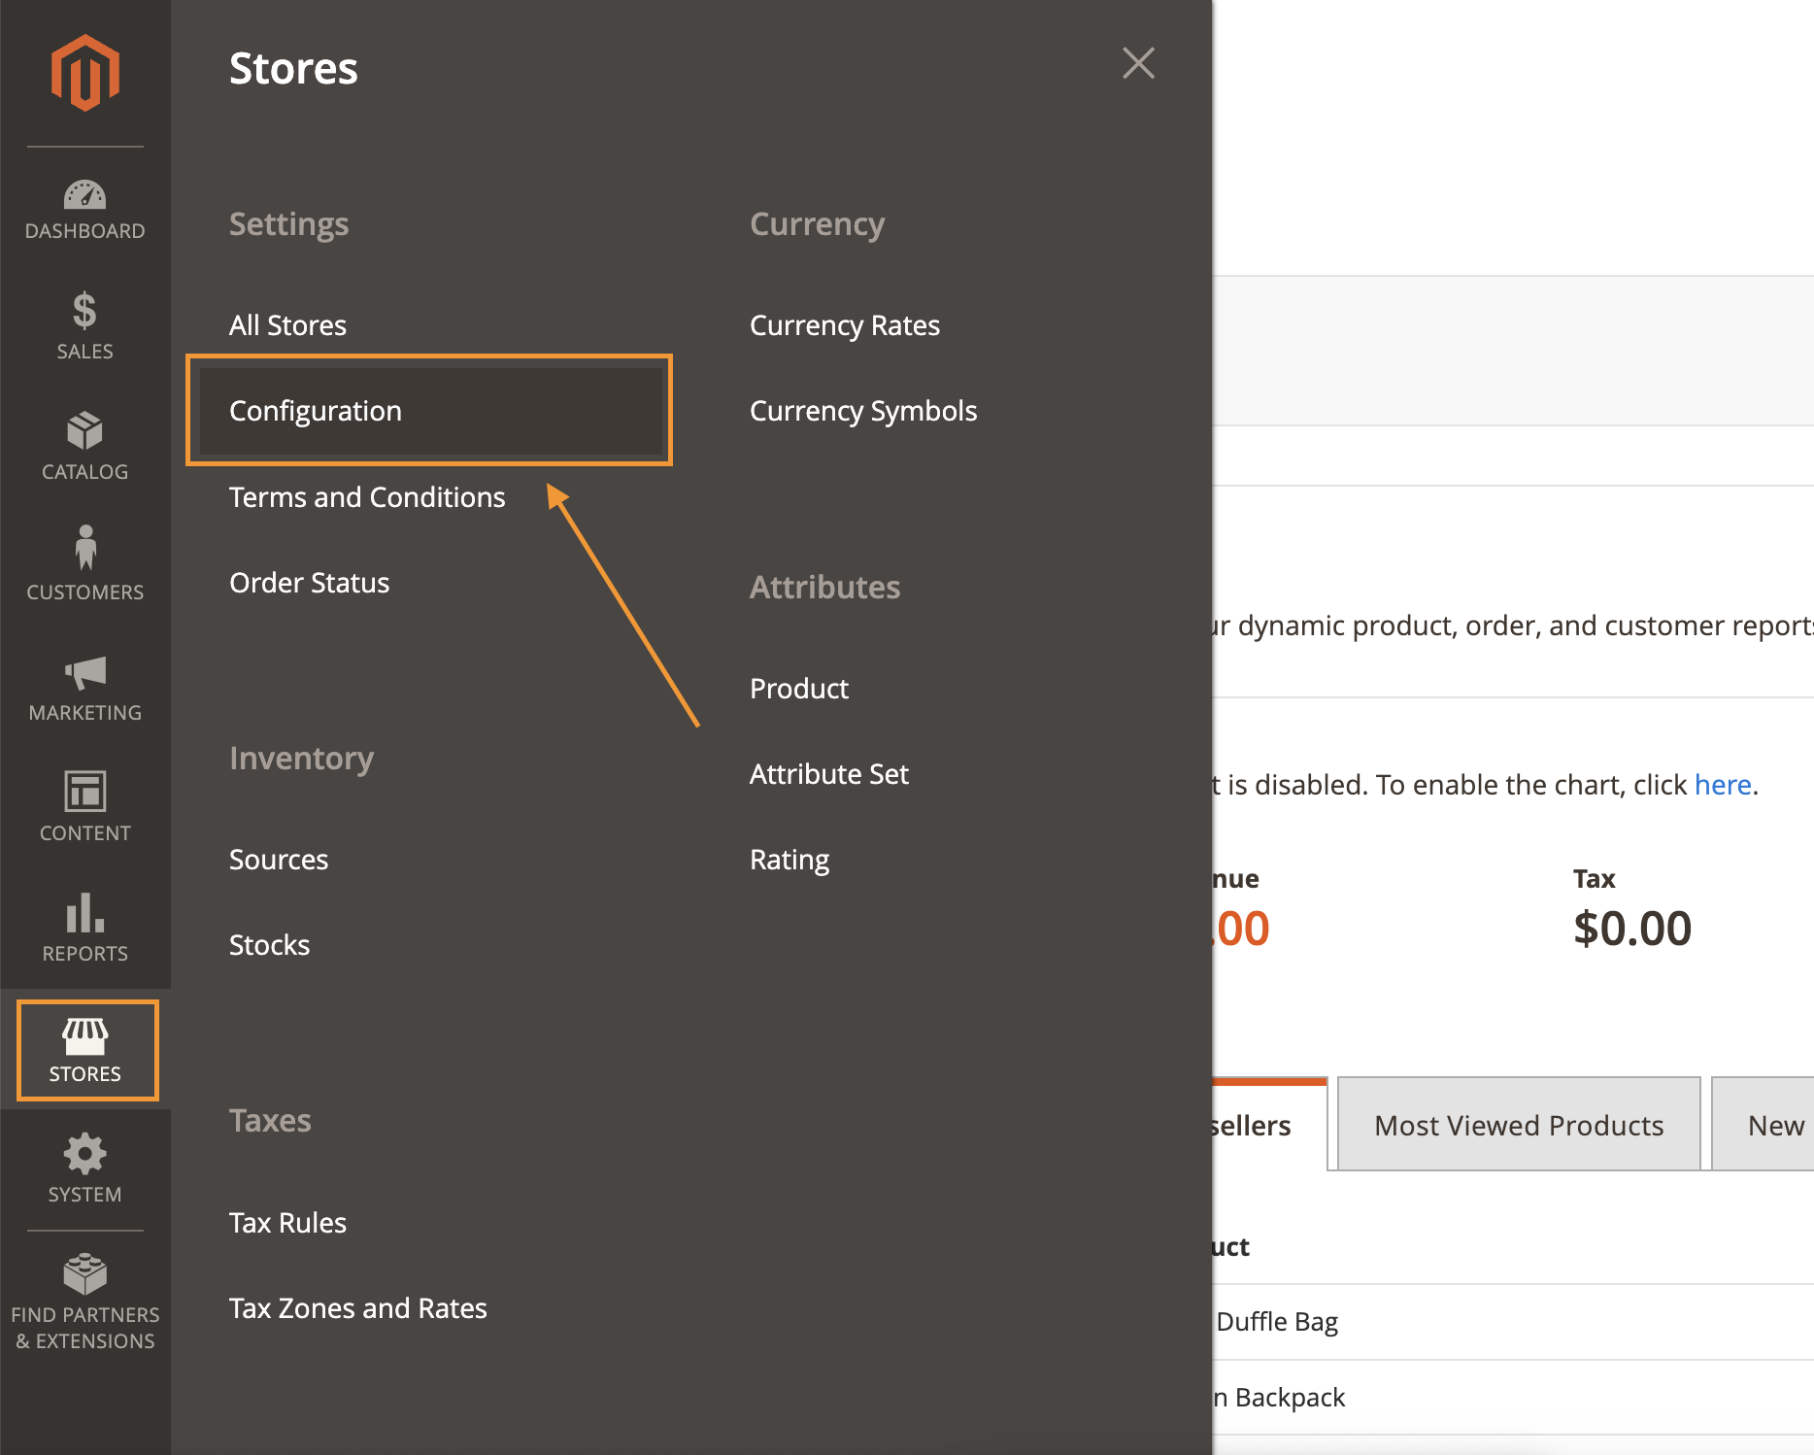Image resolution: width=1814 pixels, height=1455 pixels.
Task: Click the here link to enable the chart
Action: tap(1722, 785)
